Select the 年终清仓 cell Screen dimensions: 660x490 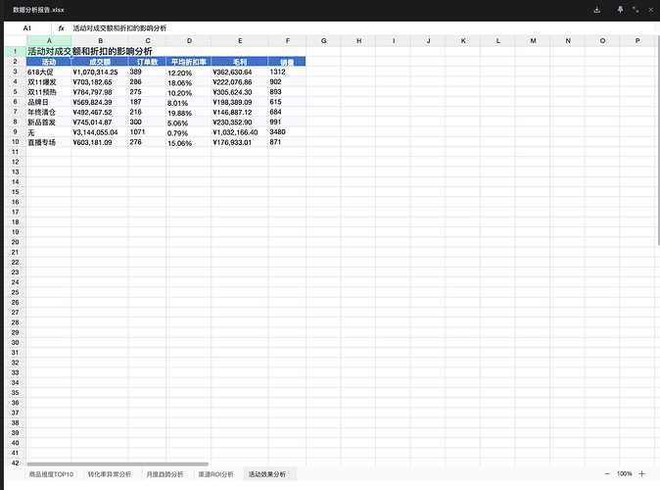[49, 112]
